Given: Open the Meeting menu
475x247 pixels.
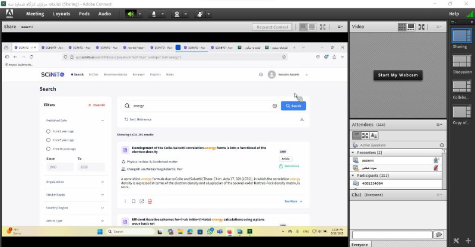Looking at the screenshot, I should [35, 14].
